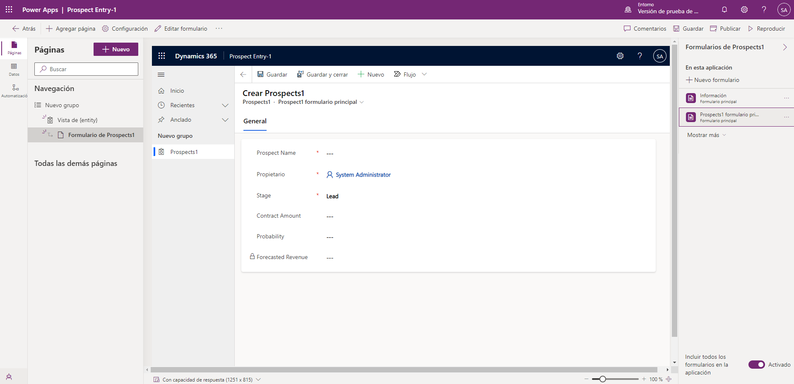The height and width of the screenshot is (384, 794).
Task: Toggle the hamburger site map menu
Action: [161, 74]
